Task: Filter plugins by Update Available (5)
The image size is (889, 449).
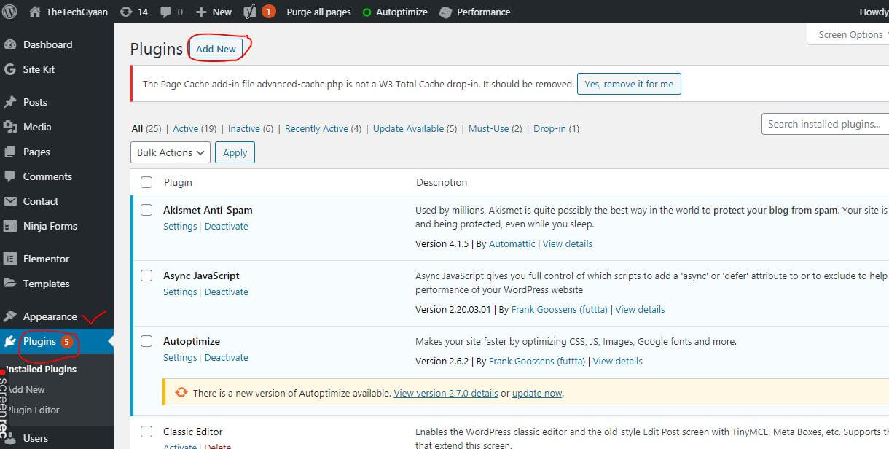Action: coord(415,128)
